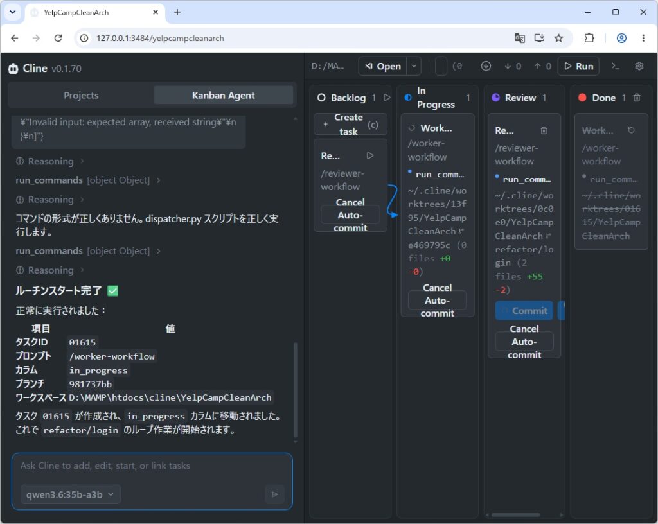The width and height of the screenshot is (658, 524).
Task: Click the Create task button
Action: (x=350, y=124)
